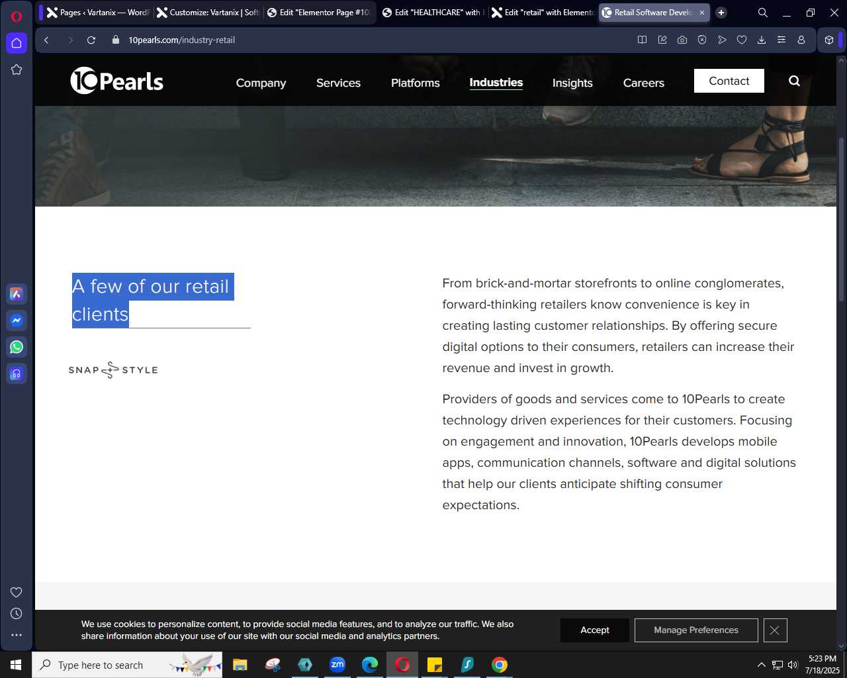Open reader mode book icon
847x678 pixels.
[642, 40]
